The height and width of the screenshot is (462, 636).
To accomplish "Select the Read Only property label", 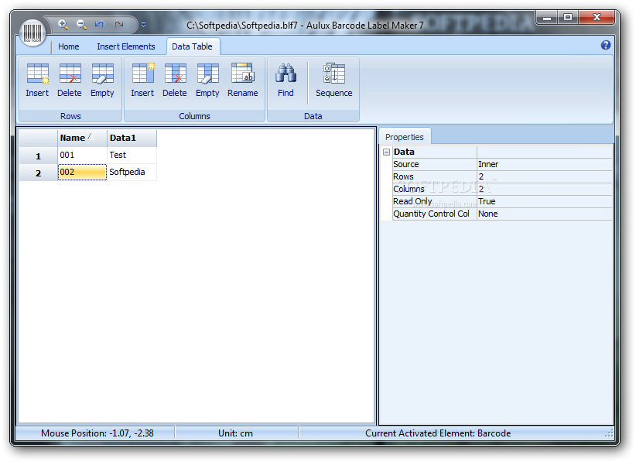I will pyautogui.click(x=434, y=201).
